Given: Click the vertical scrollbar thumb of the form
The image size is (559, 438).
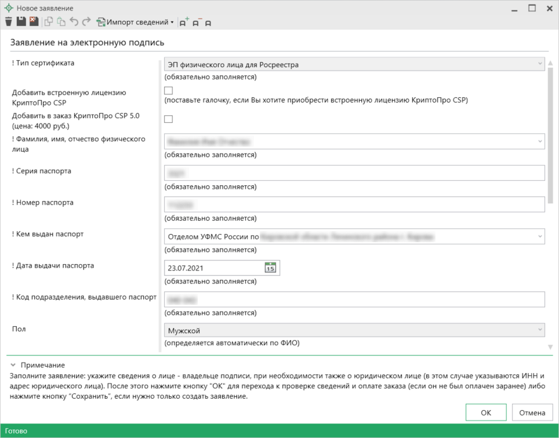Looking at the screenshot, I should pyautogui.click(x=550, y=139).
